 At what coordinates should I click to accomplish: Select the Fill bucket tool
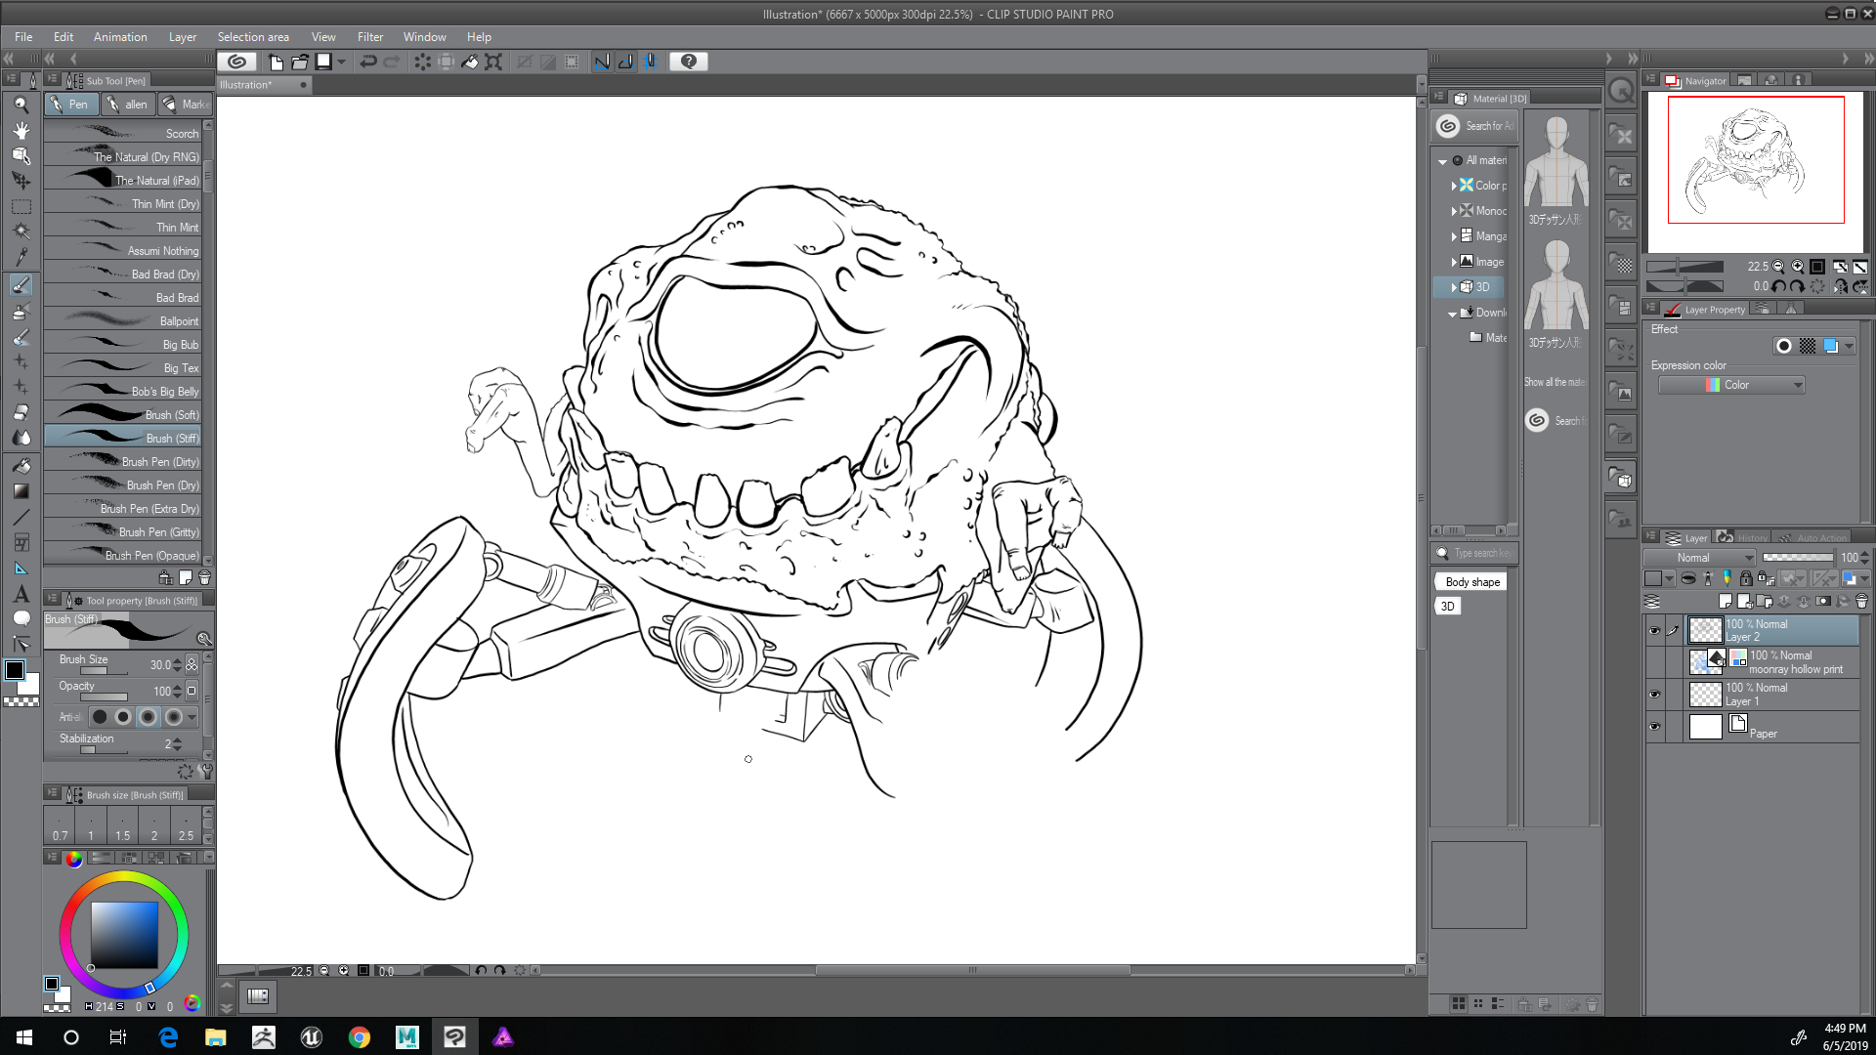point(21,466)
